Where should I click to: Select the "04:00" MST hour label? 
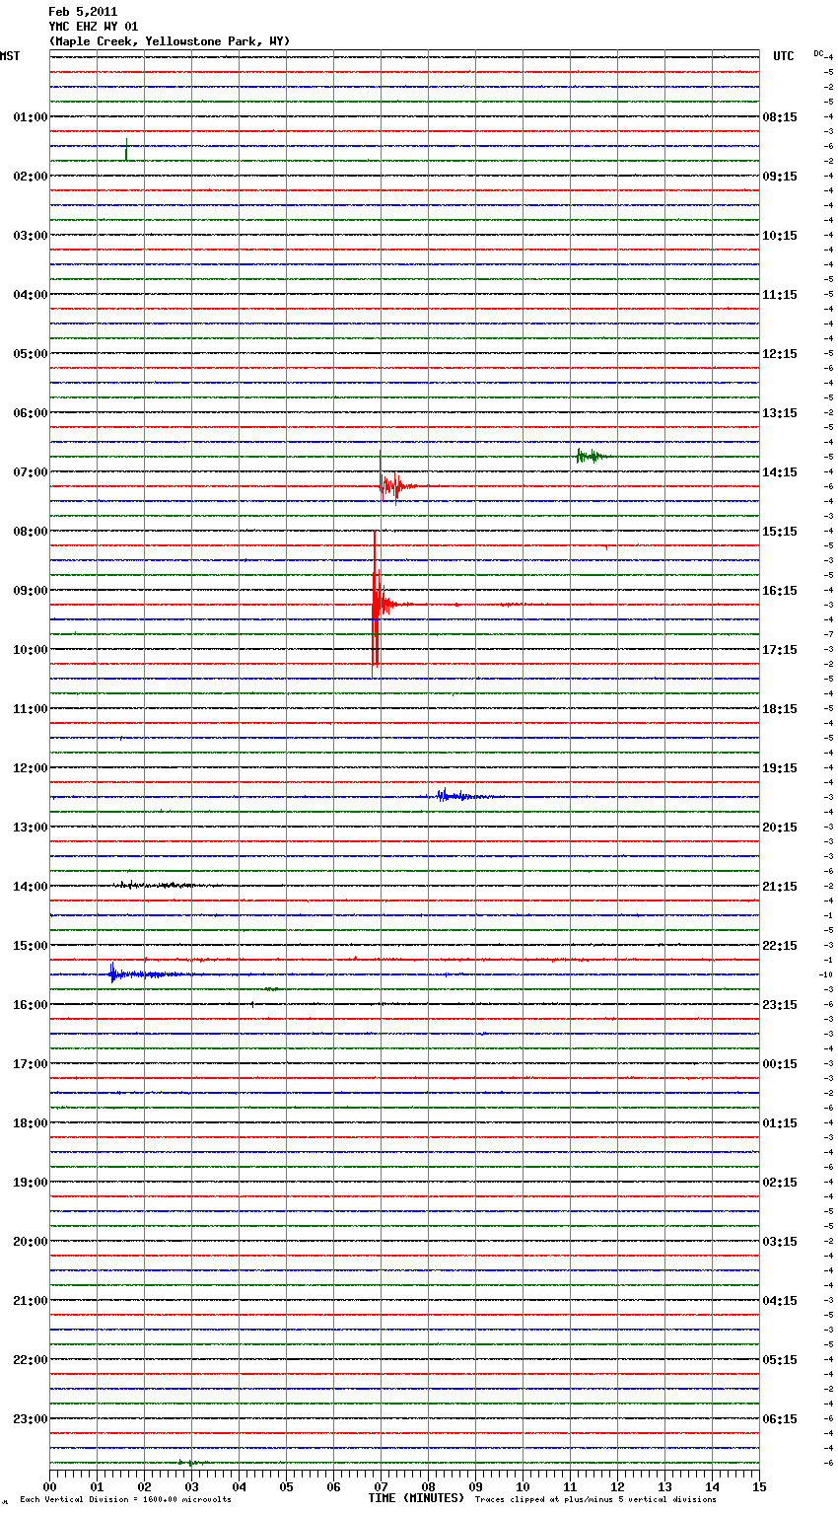click(x=30, y=295)
